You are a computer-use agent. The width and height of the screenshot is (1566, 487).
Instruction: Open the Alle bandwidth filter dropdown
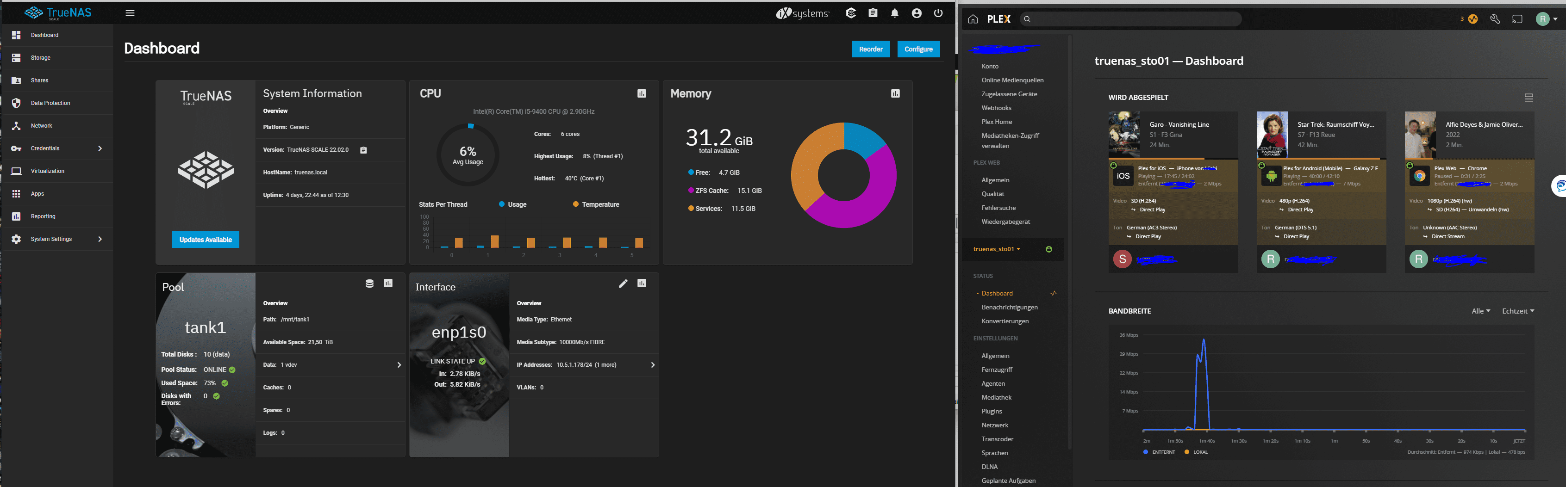(x=1480, y=311)
